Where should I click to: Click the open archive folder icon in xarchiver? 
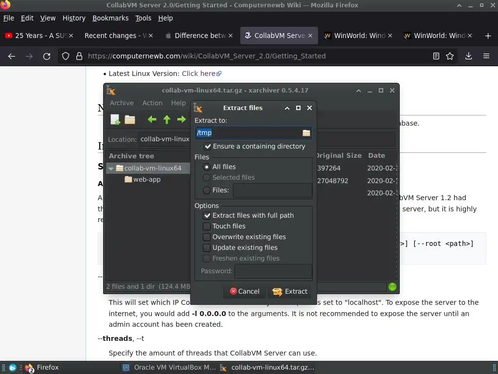coord(129,120)
